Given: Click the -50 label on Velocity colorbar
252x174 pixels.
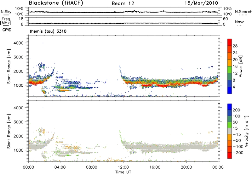Looking at the screenshot, I should [x=237, y=140].
